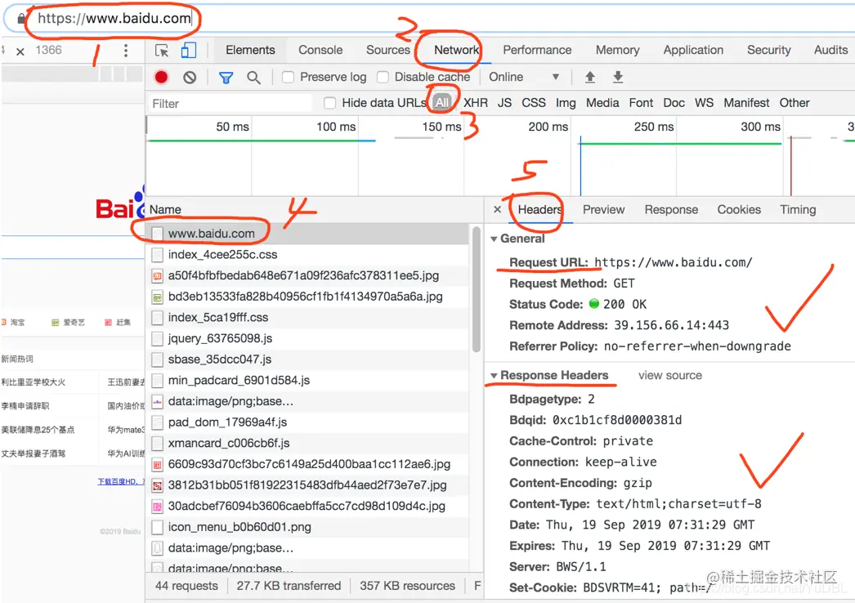Switch to the Cookies detail tab
Viewport: 855px width, 603px height.
click(x=739, y=209)
